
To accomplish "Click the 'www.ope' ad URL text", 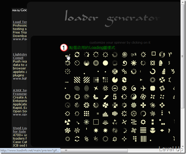I will coord(20,115).
